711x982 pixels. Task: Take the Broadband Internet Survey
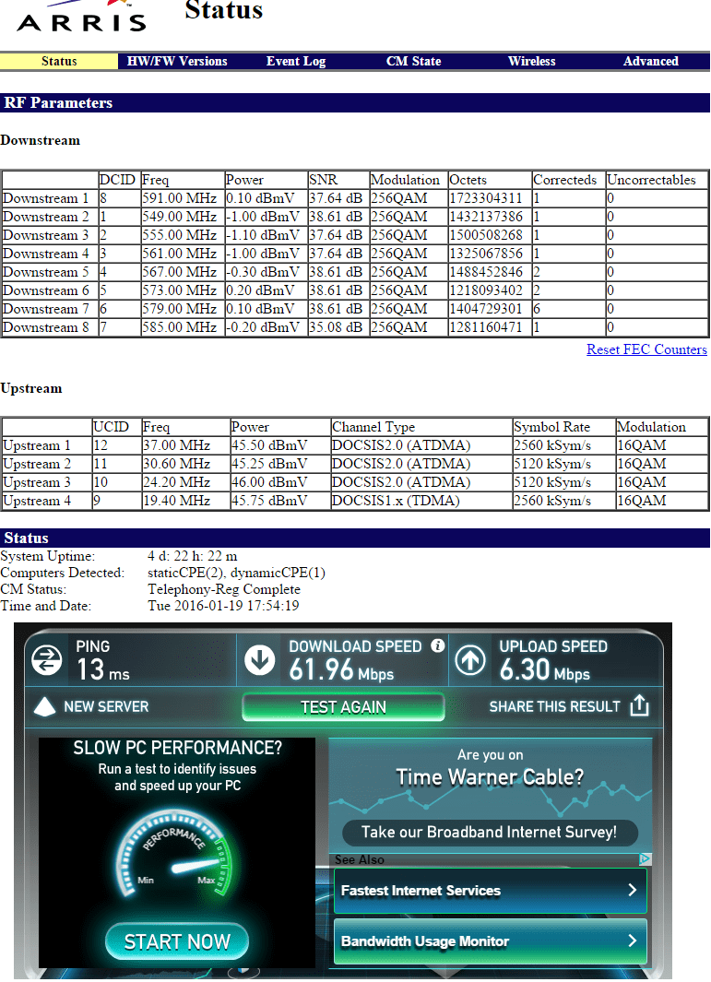(490, 833)
